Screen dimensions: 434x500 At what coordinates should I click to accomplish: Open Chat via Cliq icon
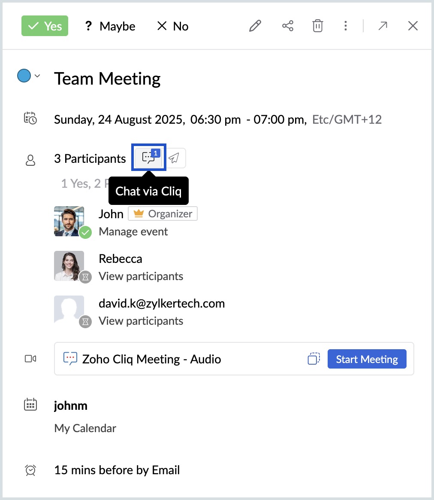tap(148, 158)
